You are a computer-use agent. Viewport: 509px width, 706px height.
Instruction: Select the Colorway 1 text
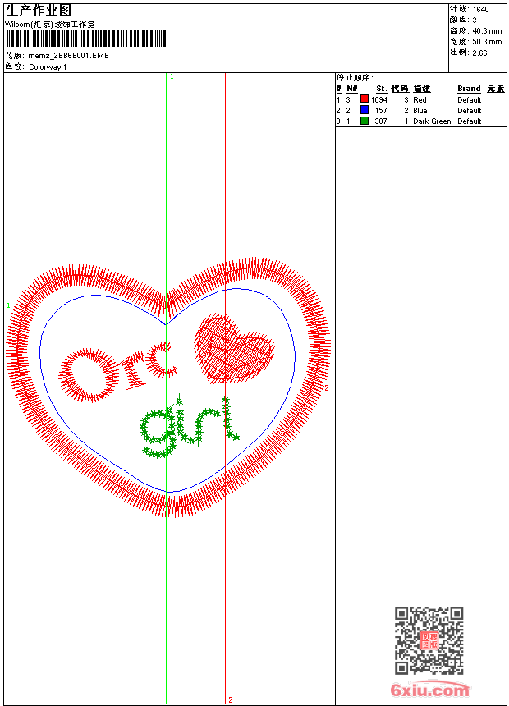pyautogui.click(x=48, y=66)
